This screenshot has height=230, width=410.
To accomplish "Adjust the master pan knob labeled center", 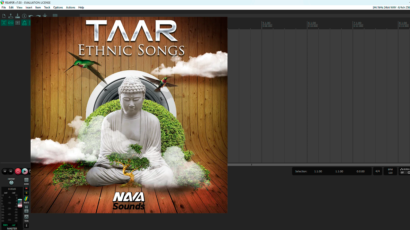I will (11, 183).
